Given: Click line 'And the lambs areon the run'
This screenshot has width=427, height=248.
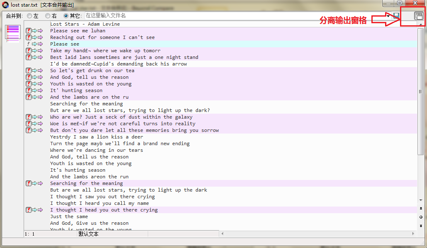Looking at the screenshot, I should [89, 176].
